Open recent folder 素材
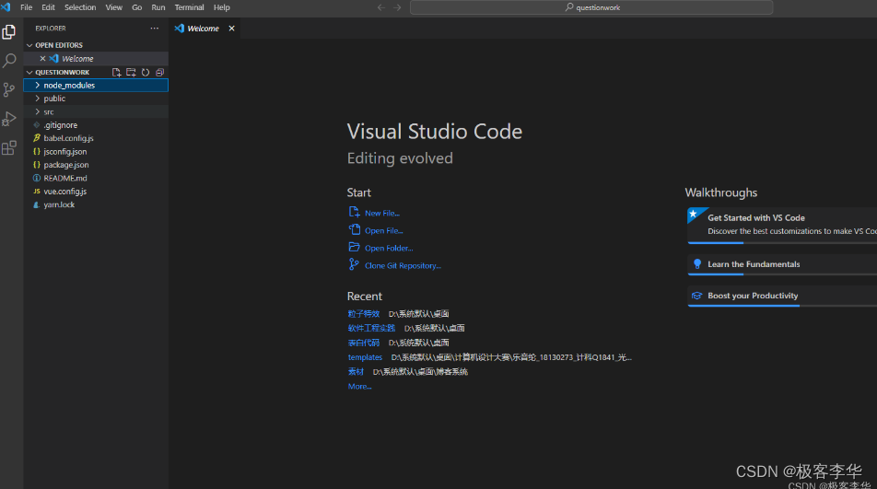877x489 pixels. pos(356,372)
